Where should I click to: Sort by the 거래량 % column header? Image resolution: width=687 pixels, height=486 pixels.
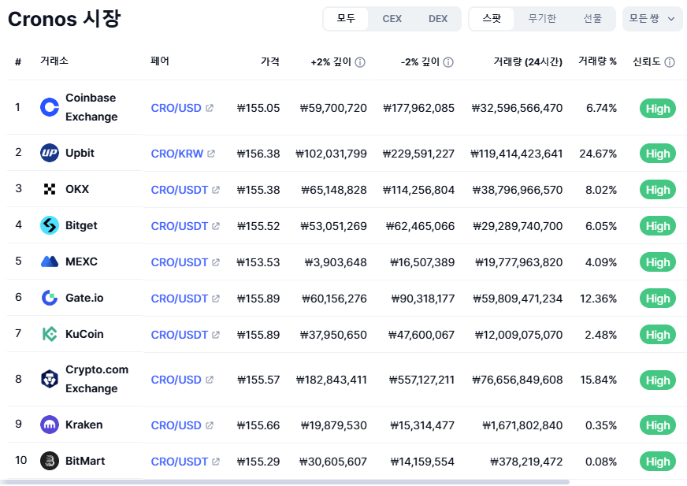[x=597, y=61]
